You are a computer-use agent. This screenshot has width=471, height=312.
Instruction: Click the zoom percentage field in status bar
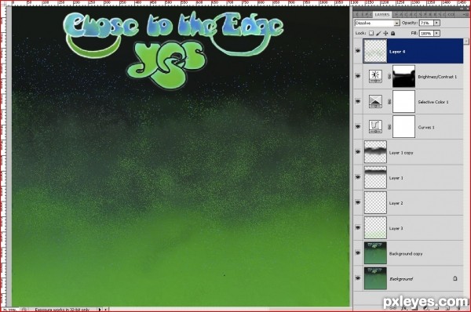pos(9,310)
